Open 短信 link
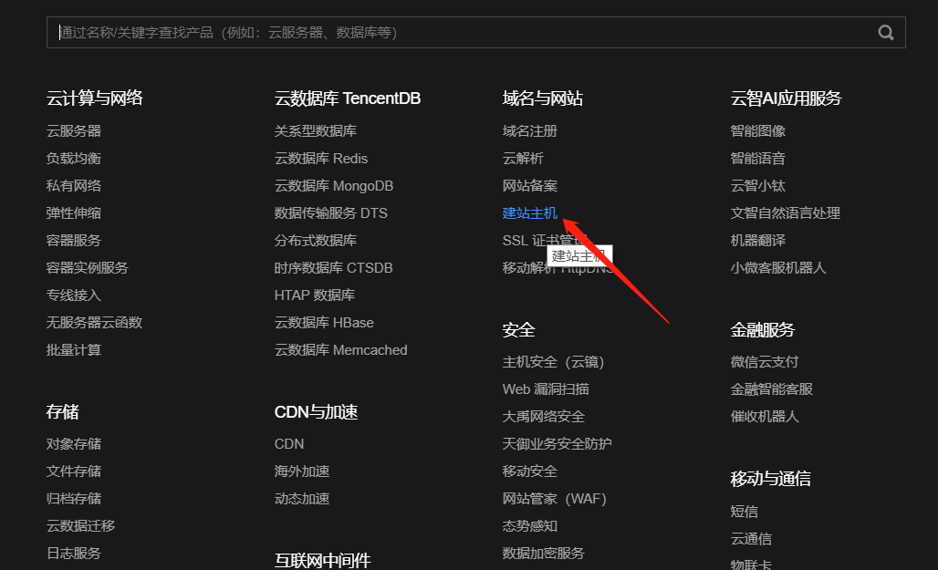The width and height of the screenshot is (938, 570). pos(744,512)
